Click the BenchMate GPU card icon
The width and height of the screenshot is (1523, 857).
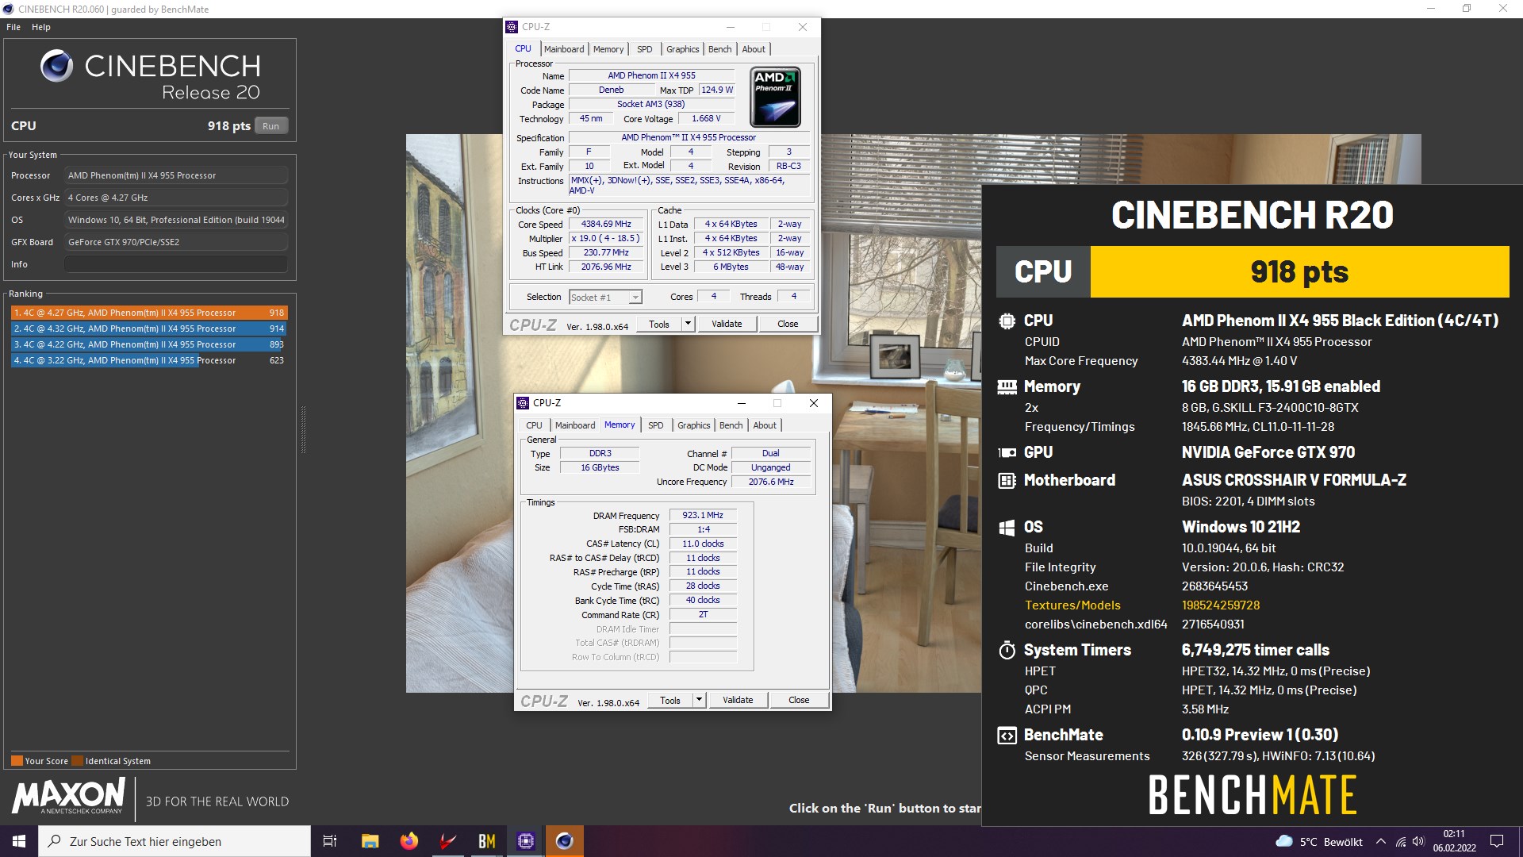1007,453
